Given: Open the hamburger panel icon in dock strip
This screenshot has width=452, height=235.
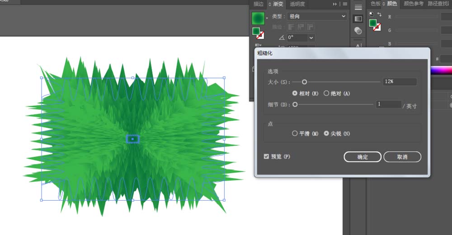Looking at the screenshot, I should [358, 8].
